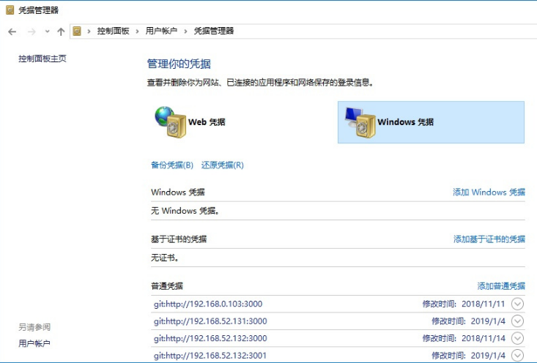
Task: Click 添加基于证书的凭据 link
Action: (x=489, y=239)
